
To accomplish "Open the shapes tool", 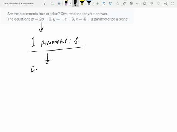I will (x=104, y=3).
